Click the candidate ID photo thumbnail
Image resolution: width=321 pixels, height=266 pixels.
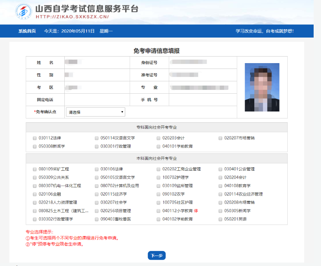pos(262,87)
